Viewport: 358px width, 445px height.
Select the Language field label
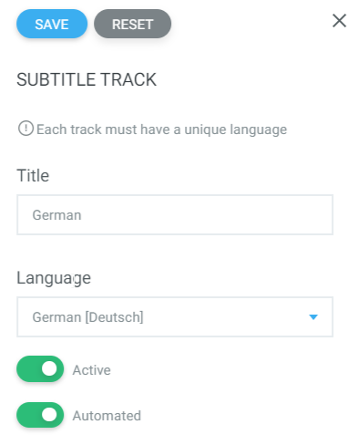tap(54, 278)
